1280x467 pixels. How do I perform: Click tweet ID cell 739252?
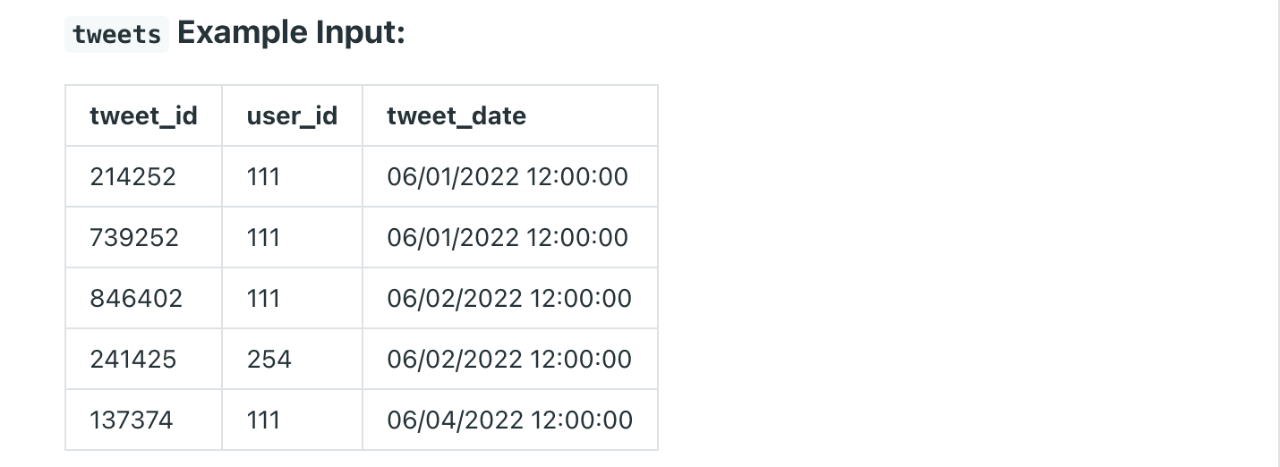(x=134, y=237)
